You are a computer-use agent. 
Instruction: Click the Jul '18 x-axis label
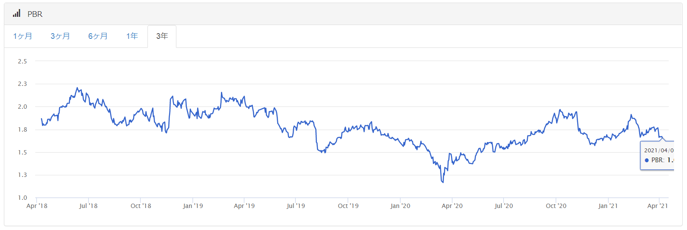(x=88, y=206)
